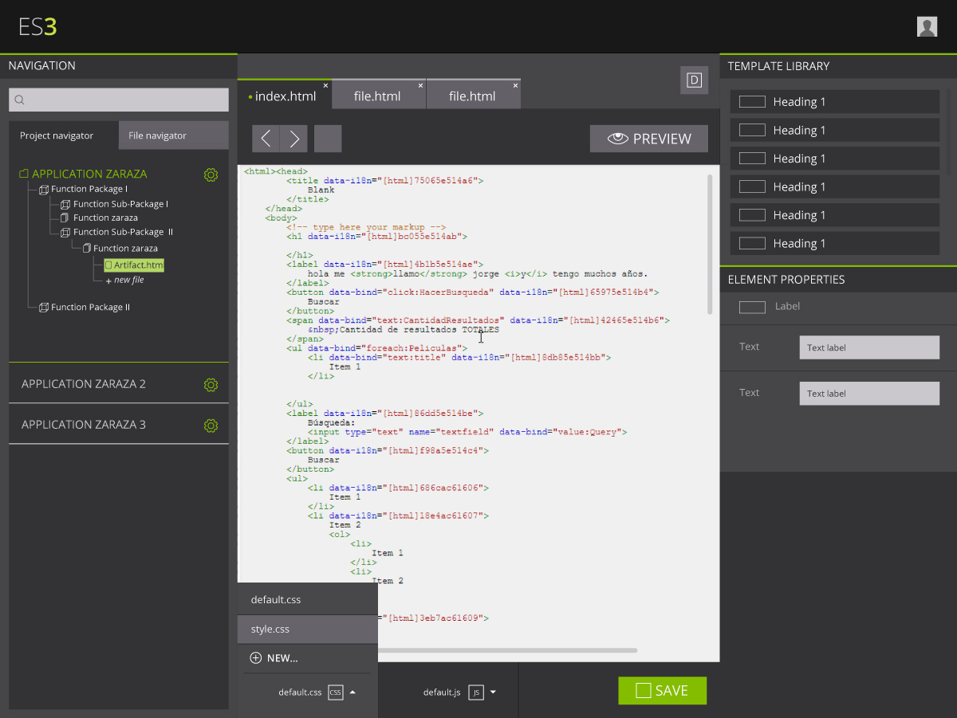Click the ELEMENT PROPERTIES panel header
The image size is (957, 718).
(x=838, y=280)
